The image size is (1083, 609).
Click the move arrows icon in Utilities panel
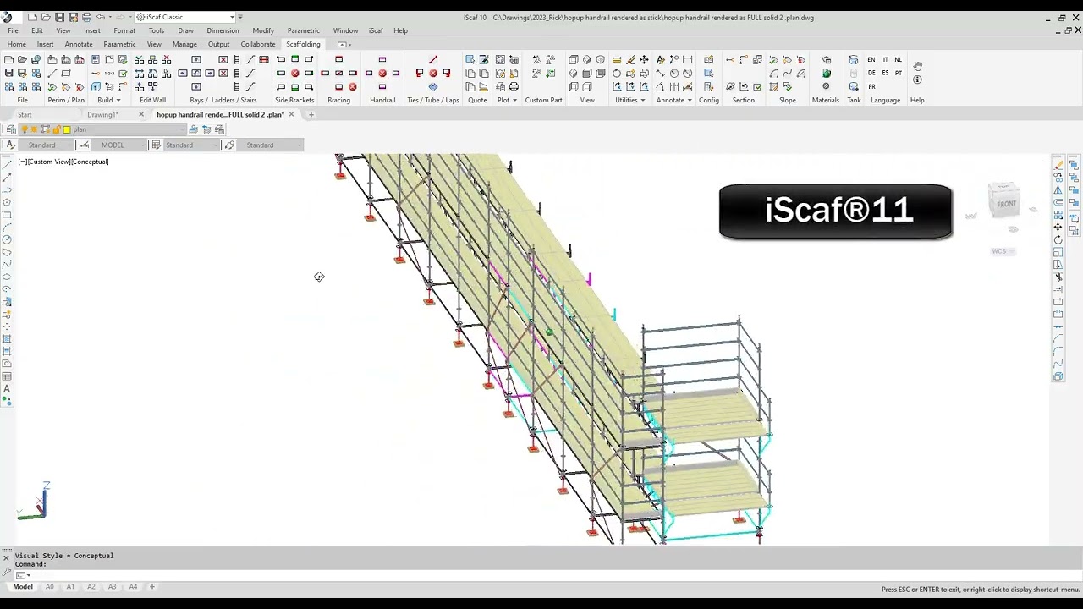643,59
